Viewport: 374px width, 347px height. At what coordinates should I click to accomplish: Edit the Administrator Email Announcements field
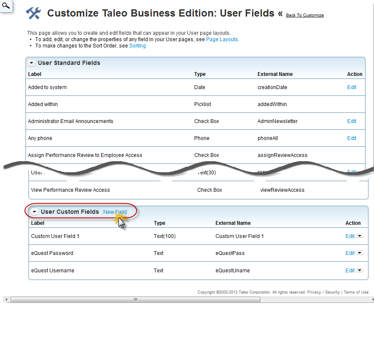351,121
